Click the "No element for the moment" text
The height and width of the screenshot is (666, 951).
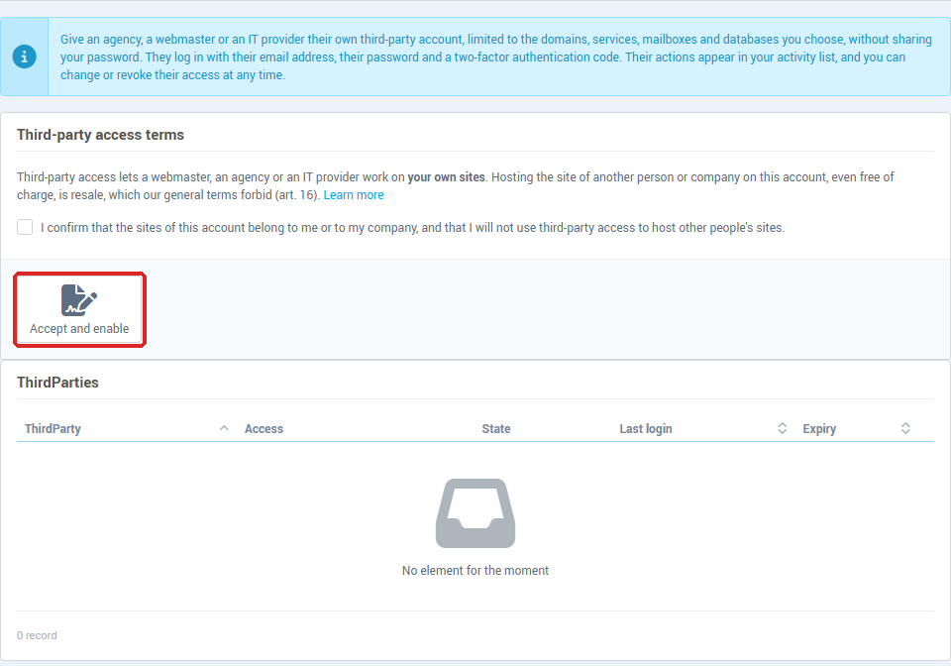pyautogui.click(x=475, y=570)
